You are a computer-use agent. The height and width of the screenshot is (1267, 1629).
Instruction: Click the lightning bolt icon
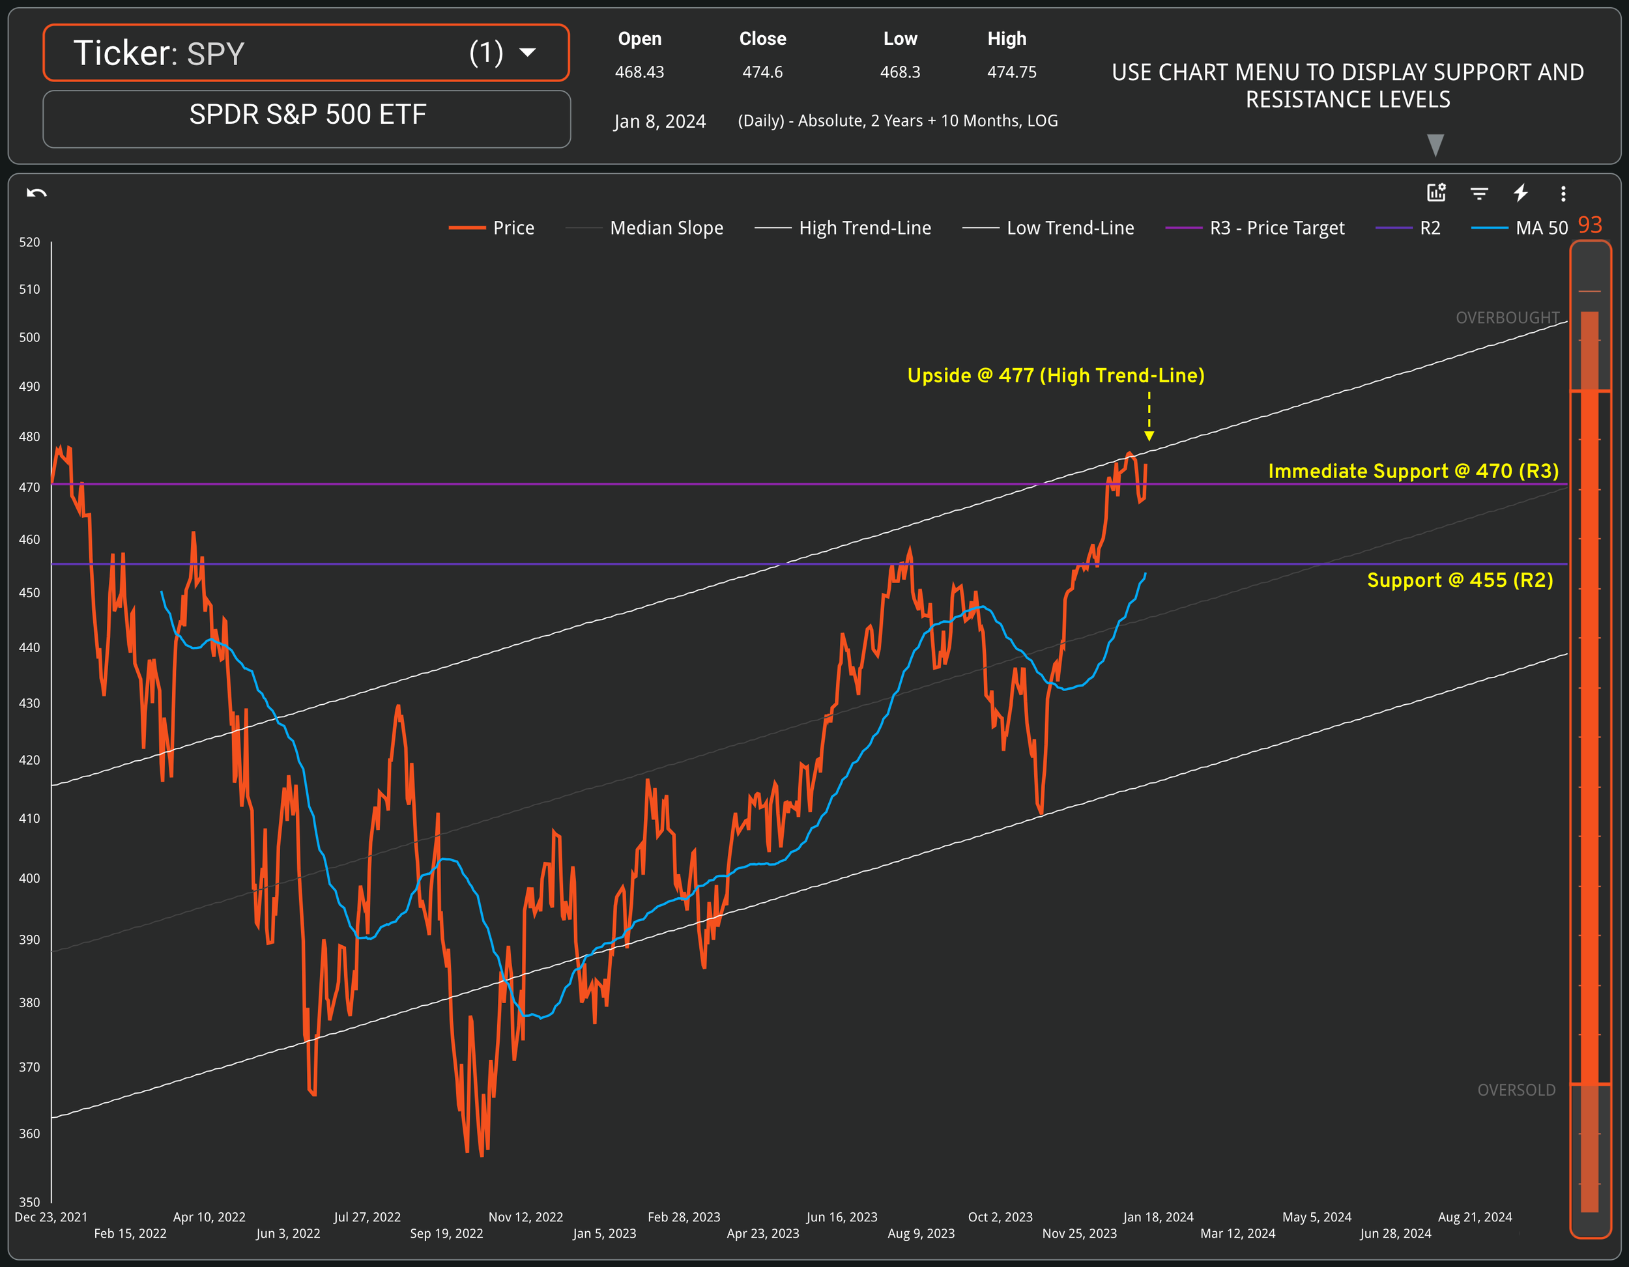click(x=1521, y=193)
